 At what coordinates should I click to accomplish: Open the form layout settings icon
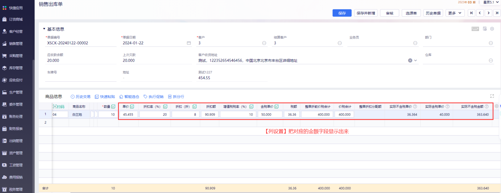485,29
